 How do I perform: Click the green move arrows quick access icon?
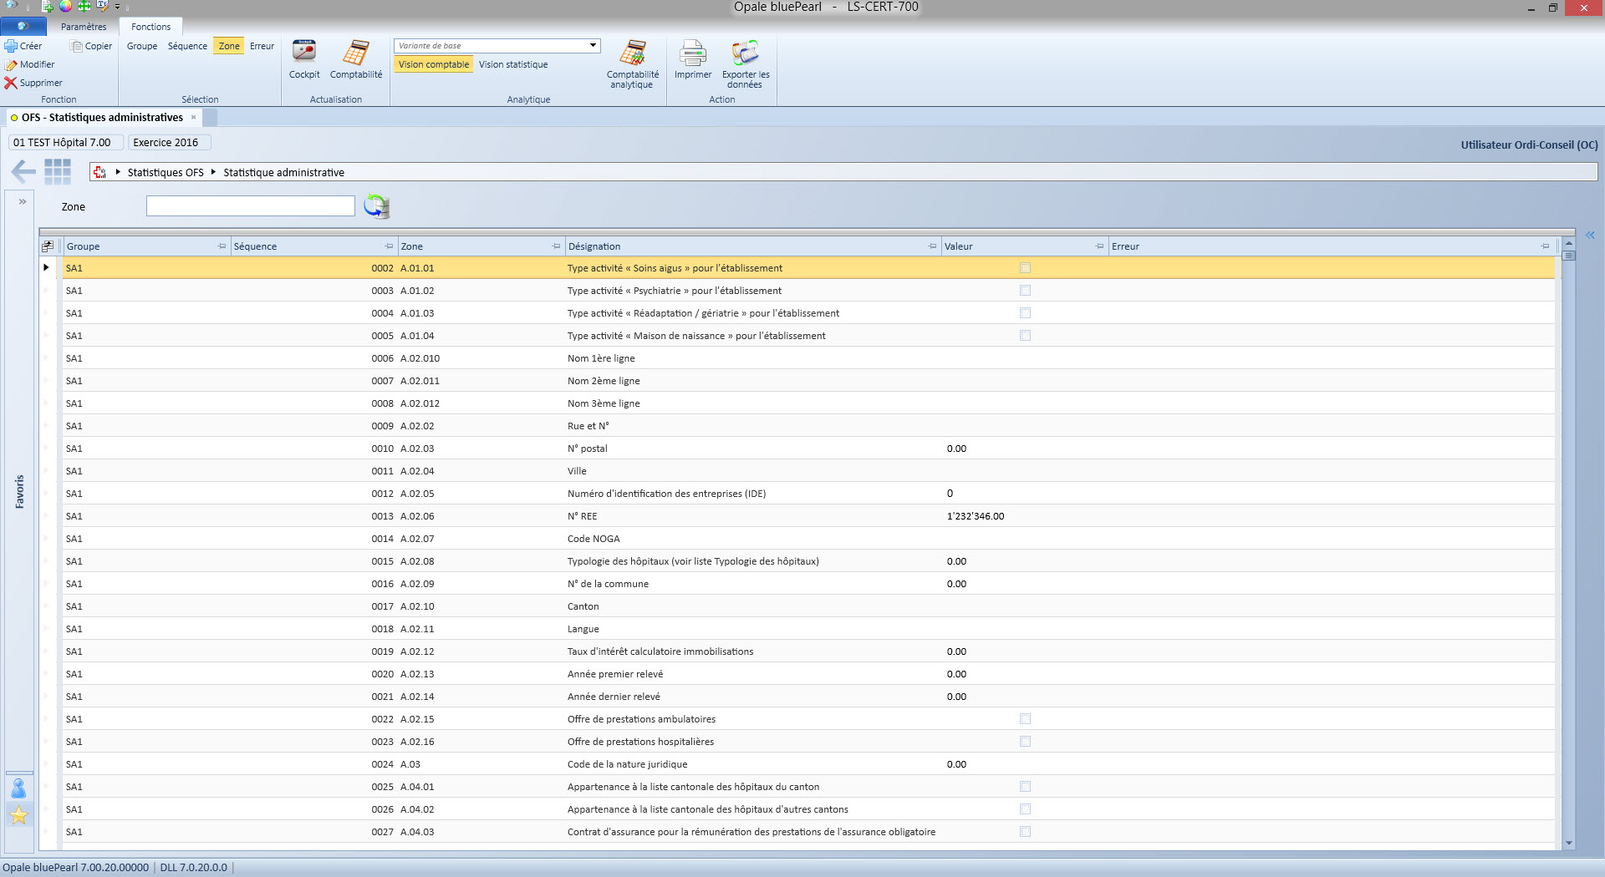pos(84,6)
